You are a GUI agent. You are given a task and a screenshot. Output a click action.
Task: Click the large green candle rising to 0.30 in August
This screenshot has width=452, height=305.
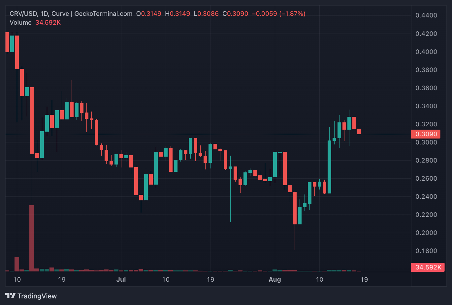(329, 167)
